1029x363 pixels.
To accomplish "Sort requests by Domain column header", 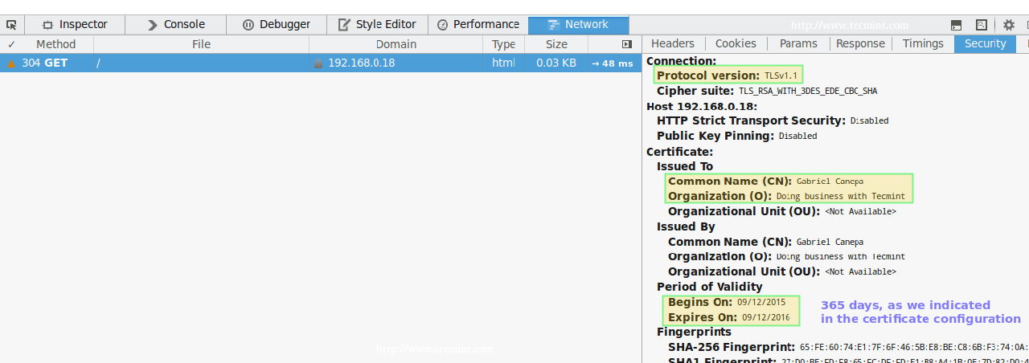I will click(396, 44).
